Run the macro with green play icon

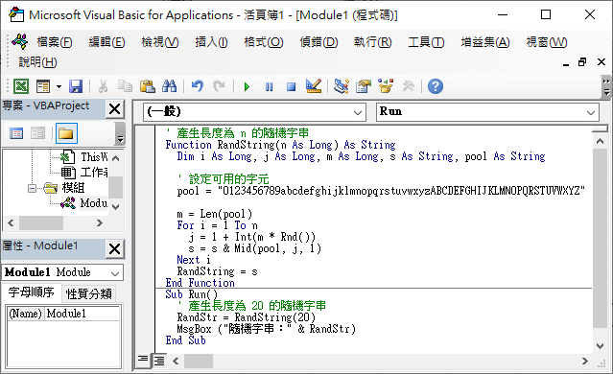pyautogui.click(x=247, y=86)
